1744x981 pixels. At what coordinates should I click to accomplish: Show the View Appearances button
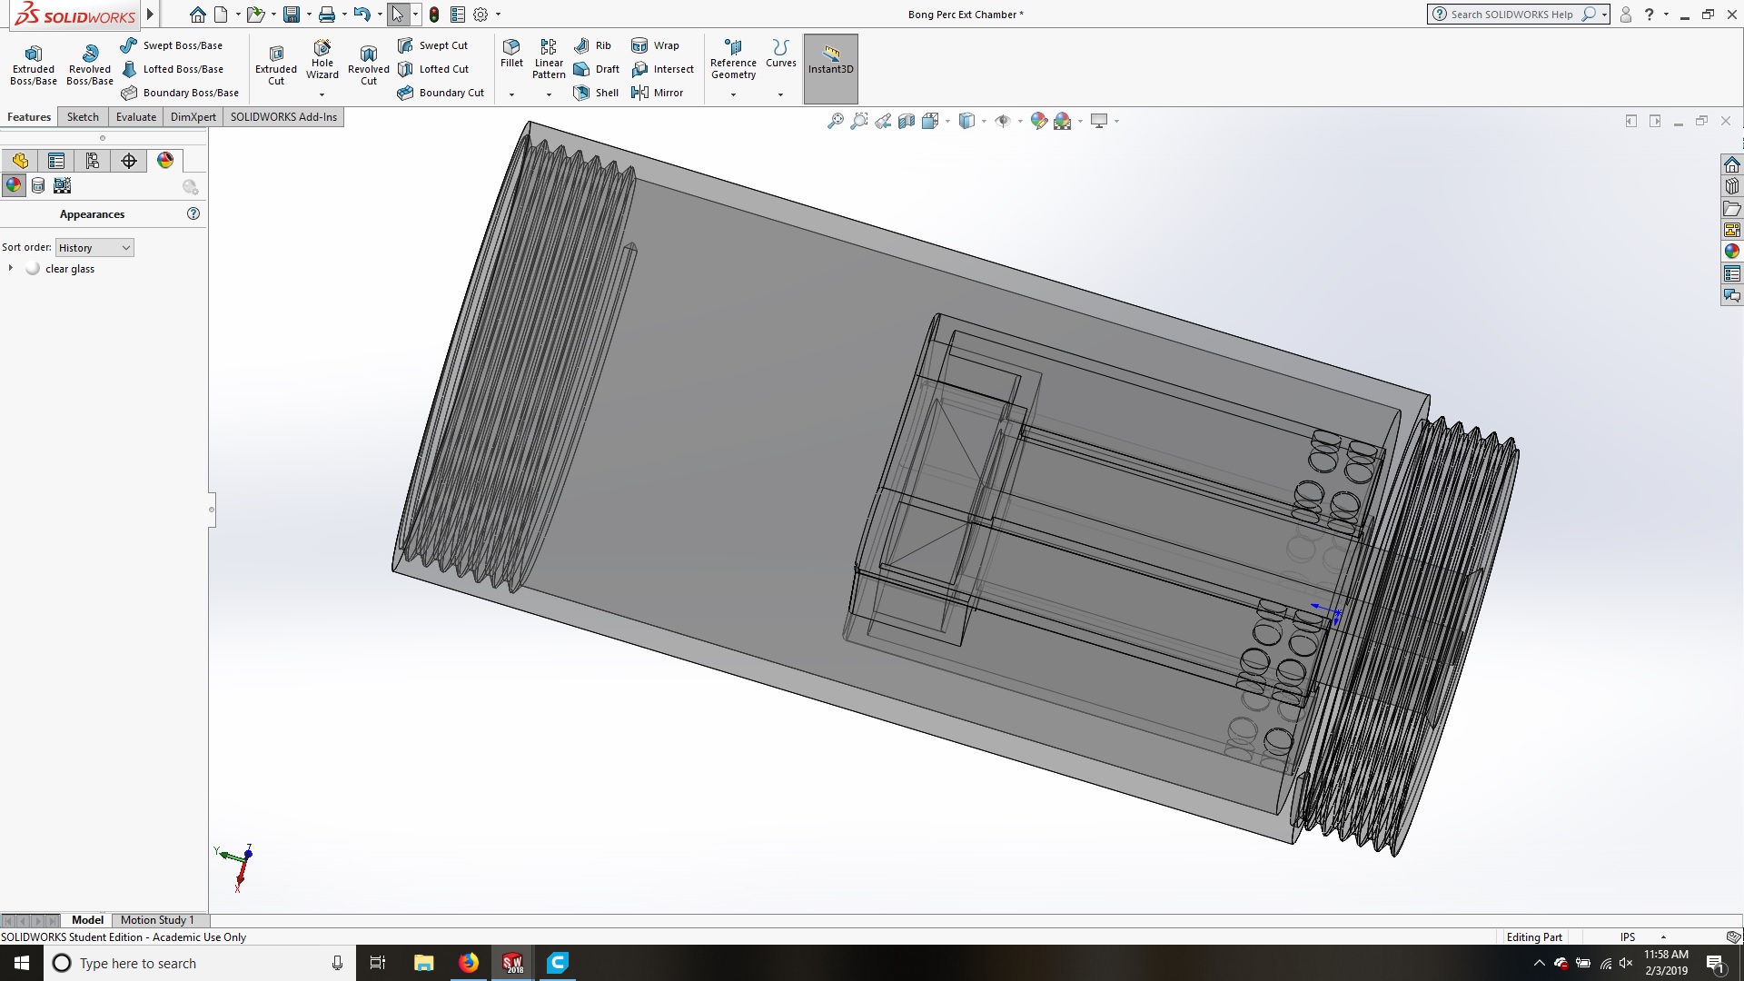click(x=14, y=185)
